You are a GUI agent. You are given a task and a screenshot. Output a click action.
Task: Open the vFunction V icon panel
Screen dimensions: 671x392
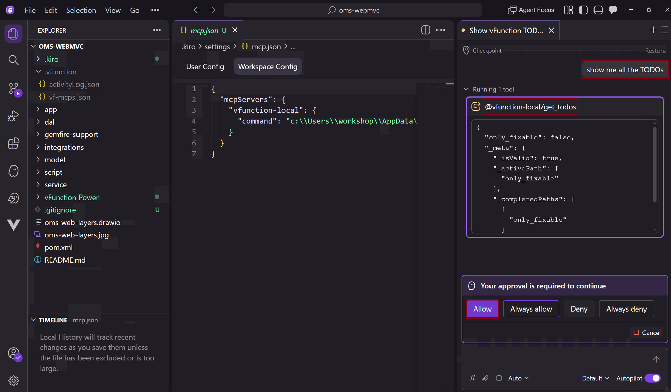click(x=14, y=225)
